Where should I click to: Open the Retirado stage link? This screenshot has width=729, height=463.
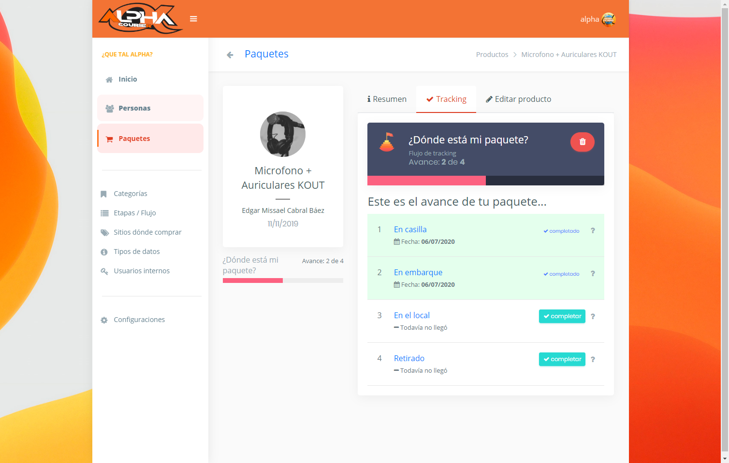pyautogui.click(x=409, y=358)
